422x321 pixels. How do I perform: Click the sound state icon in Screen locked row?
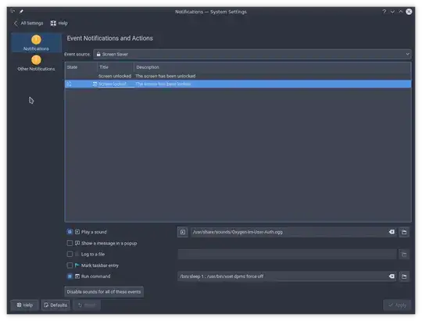[69, 84]
